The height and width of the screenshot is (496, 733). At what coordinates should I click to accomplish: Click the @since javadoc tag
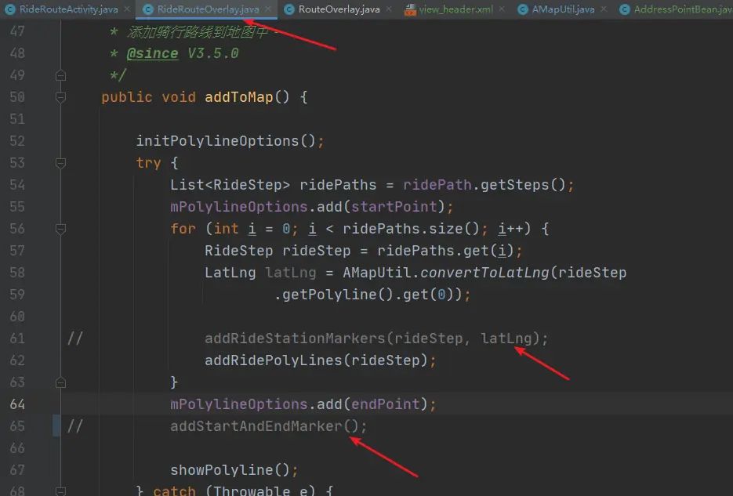coord(152,53)
